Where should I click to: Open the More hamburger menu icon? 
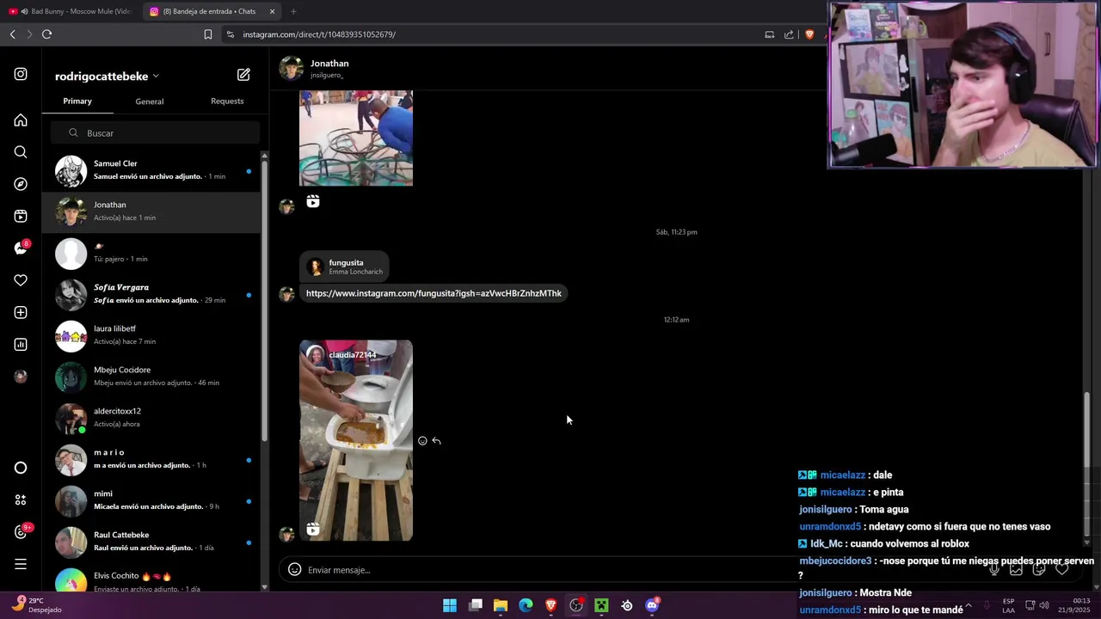click(21, 564)
